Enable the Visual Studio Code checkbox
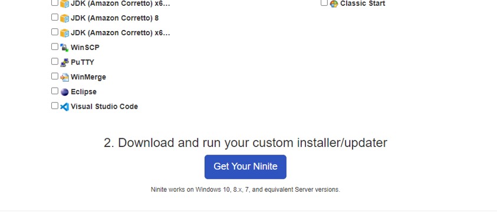 (x=55, y=106)
